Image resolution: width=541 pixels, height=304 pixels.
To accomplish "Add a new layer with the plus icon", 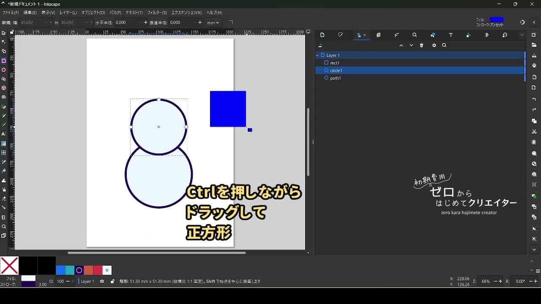I will point(320,46).
